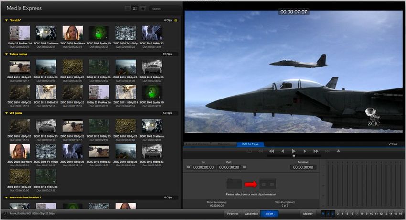Show favorites with the star icon
Screen dimensions: 406x220
tap(143, 9)
